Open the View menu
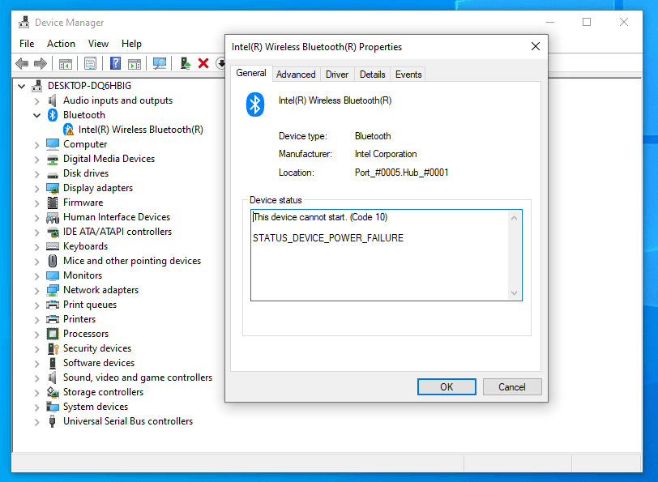Screen dimensions: 658x482 pos(98,43)
